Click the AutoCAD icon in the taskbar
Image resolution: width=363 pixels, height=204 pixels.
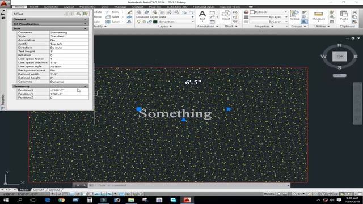click(187, 200)
